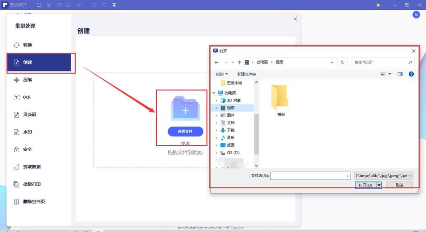Select the 捕获 folder
Image resolution: width=426 pixels, height=232 pixels.
point(280,101)
